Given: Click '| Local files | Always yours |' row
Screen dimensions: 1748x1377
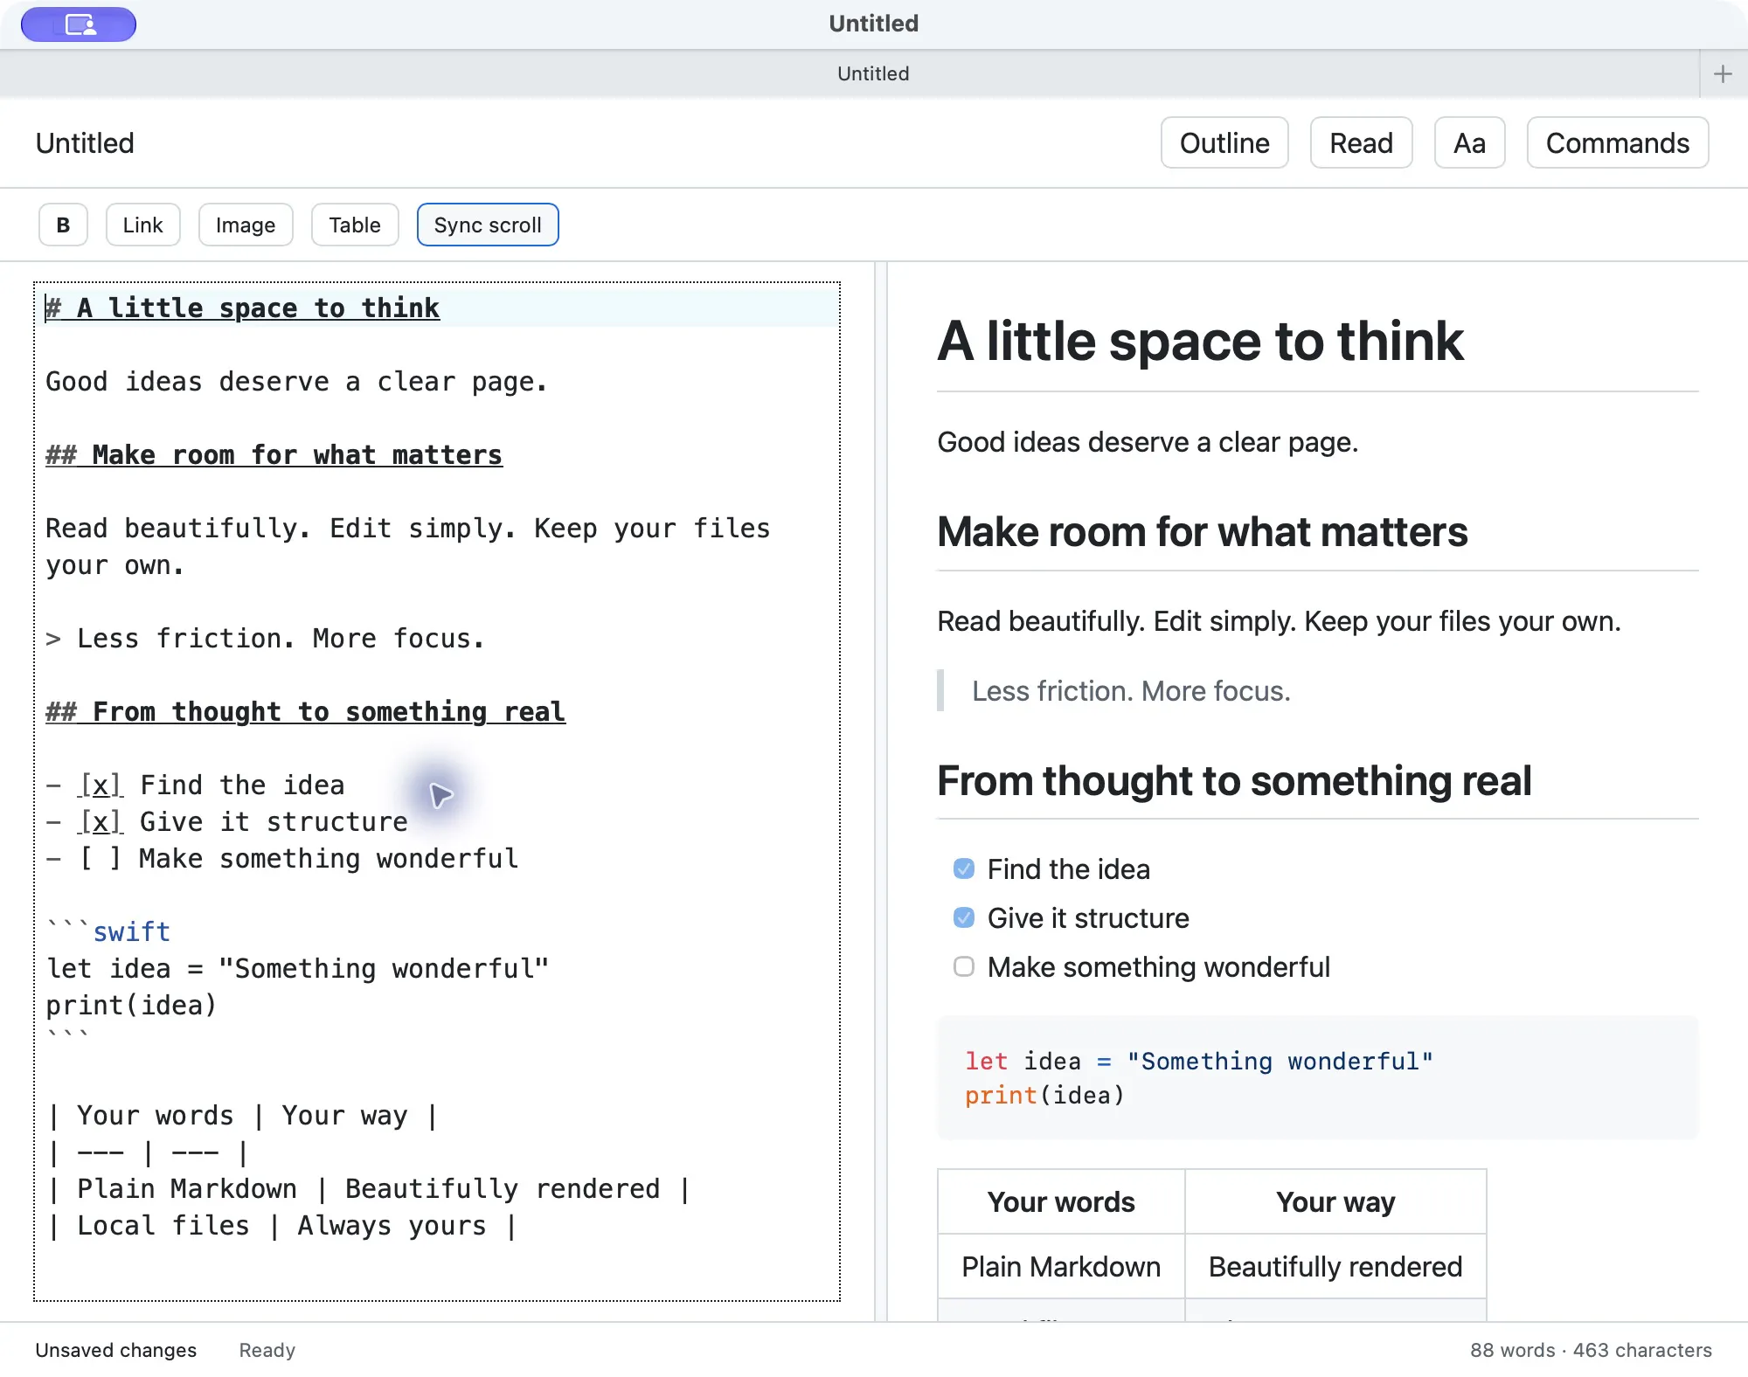Looking at the screenshot, I should [283, 1226].
